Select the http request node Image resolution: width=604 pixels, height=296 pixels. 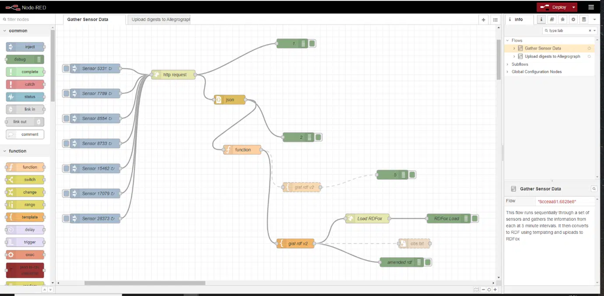173,75
